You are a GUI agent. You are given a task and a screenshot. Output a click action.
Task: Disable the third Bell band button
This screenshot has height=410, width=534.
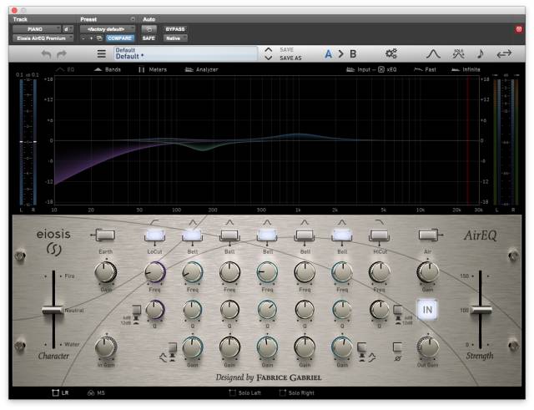(267, 235)
